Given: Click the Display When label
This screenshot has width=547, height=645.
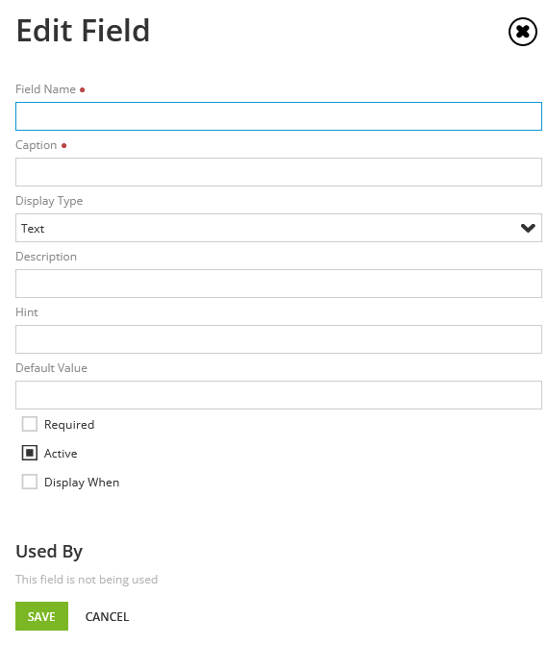Looking at the screenshot, I should pyautogui.click(x=82, y=483).
